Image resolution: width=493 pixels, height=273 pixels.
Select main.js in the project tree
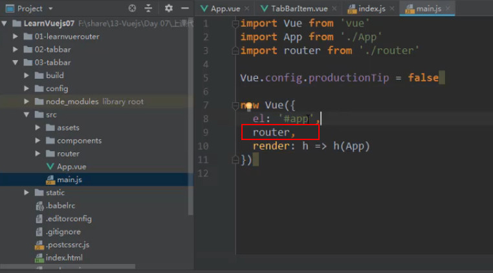click(69, 179)
